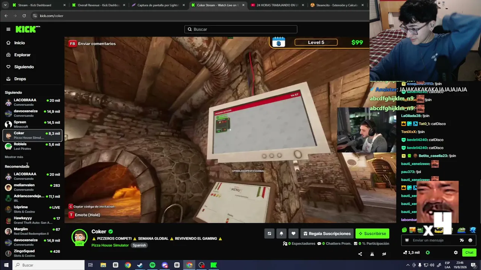Click the Kick Buscar search box
Viewport: 481px width, 270px height.
[241, 29]
